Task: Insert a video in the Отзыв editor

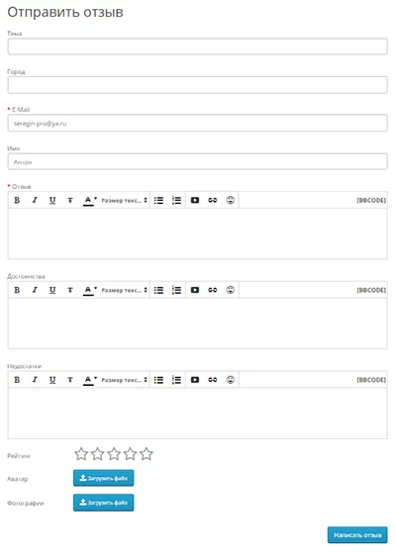Action: pos(195,200)
